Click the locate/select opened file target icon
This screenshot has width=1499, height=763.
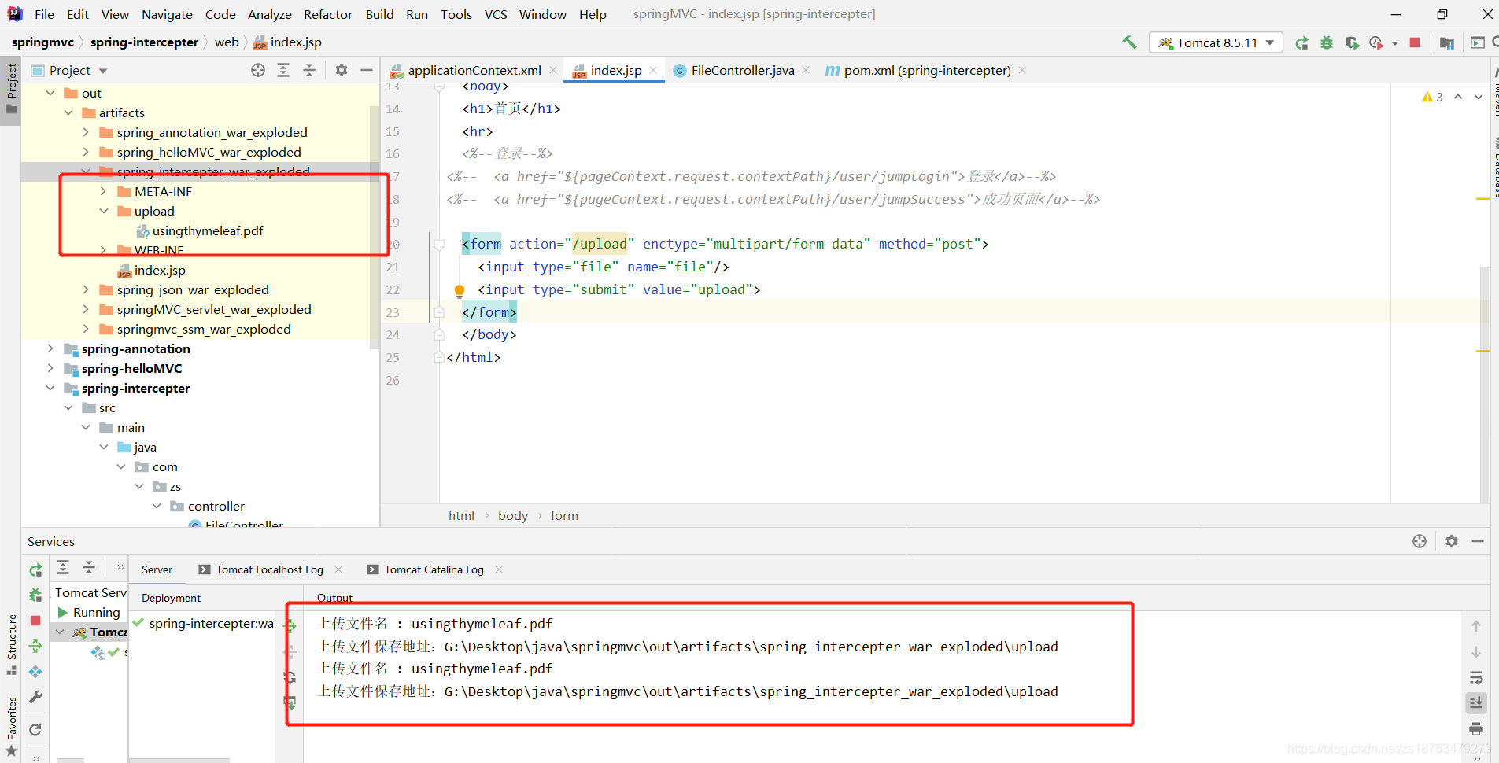point(258,70)
